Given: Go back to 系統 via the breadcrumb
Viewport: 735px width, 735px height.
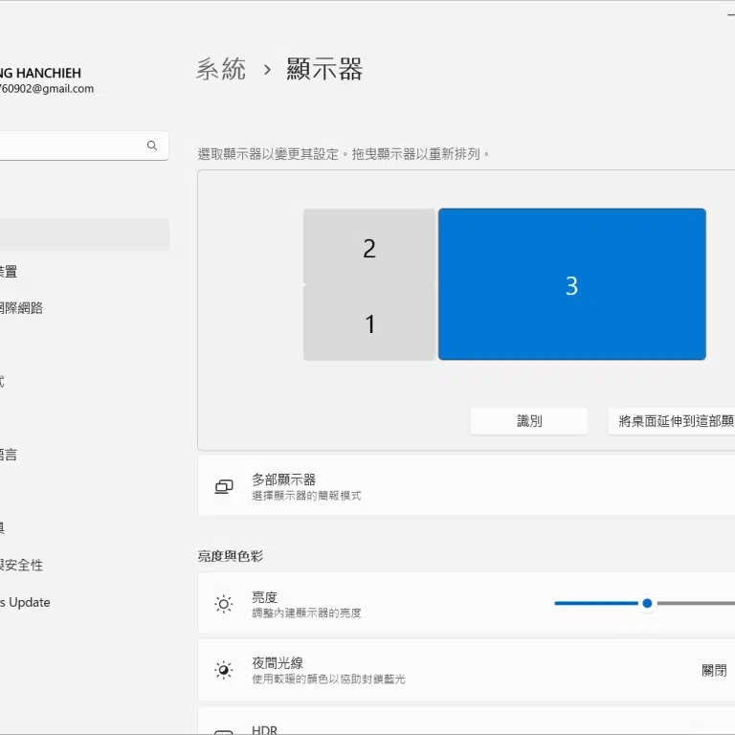Looking at the screenshot, I should click(x=221, y=70).
